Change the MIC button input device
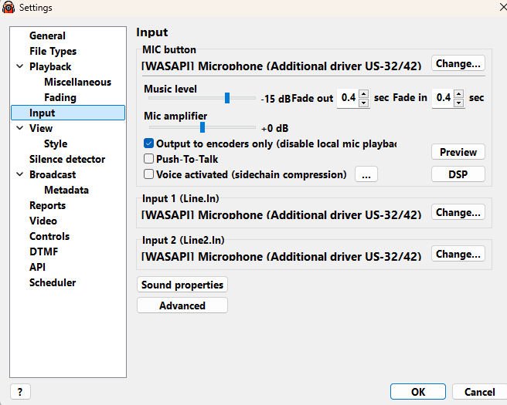 click(458, 63)
